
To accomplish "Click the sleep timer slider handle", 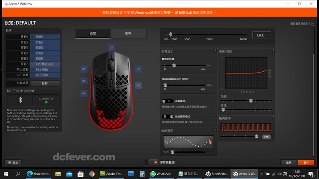I will point(174,65).
